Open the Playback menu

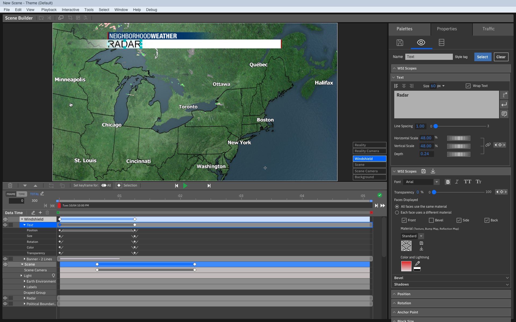(x=49, y=10)
